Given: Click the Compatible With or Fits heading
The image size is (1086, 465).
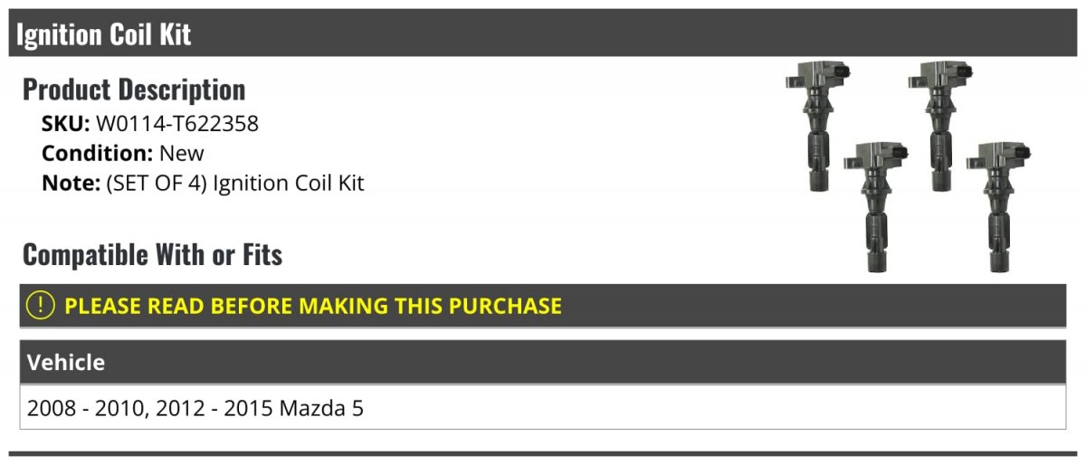Looking at the screenshot, I should 152,255.
